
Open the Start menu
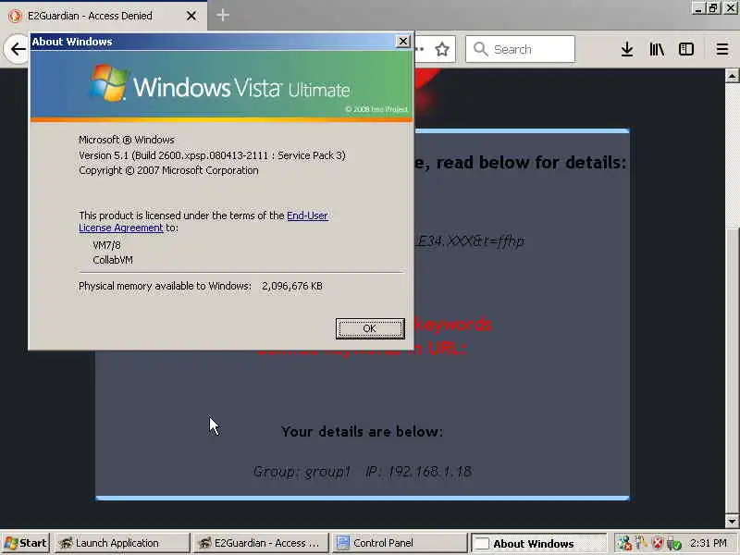coord(26,543)
